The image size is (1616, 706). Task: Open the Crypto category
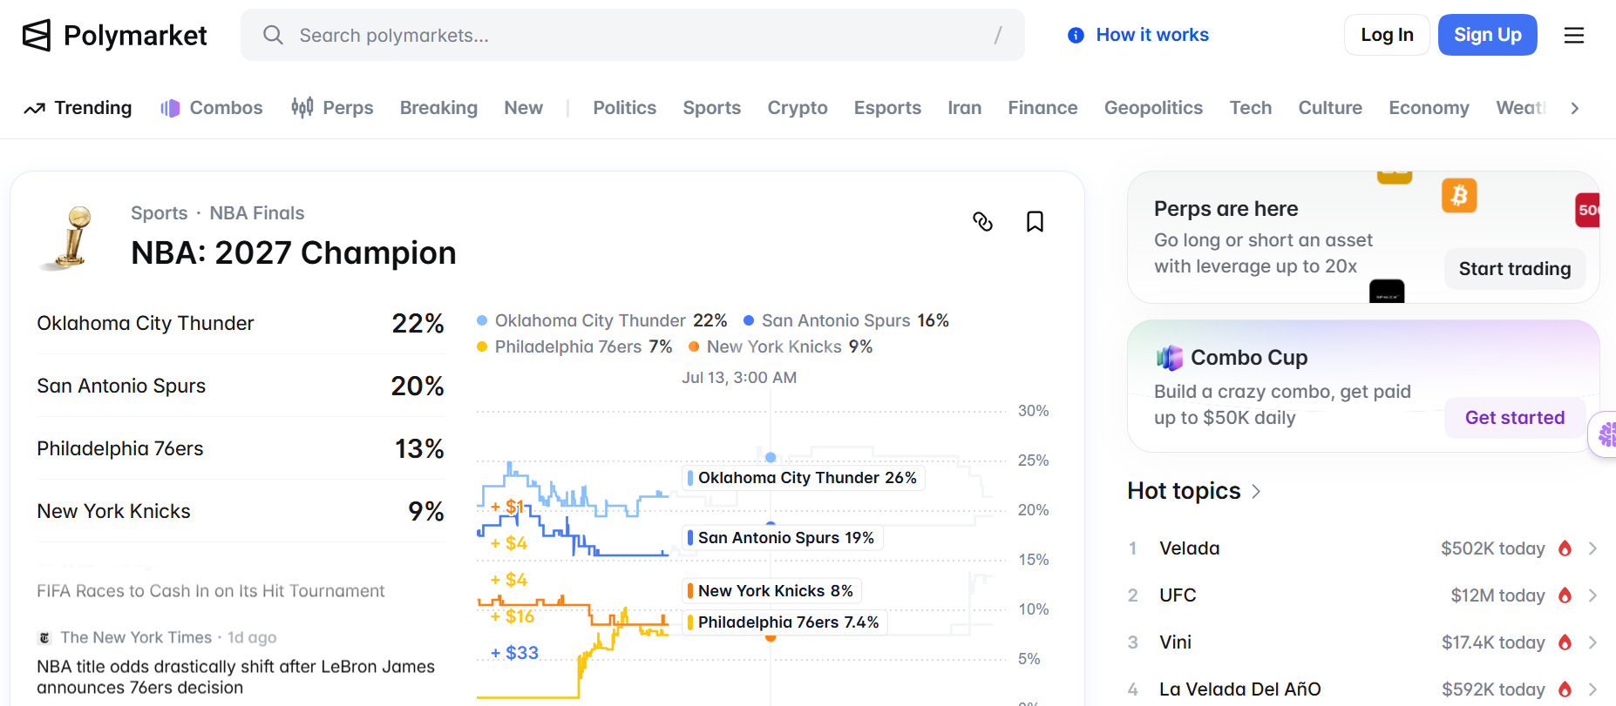tap(798, 108)
